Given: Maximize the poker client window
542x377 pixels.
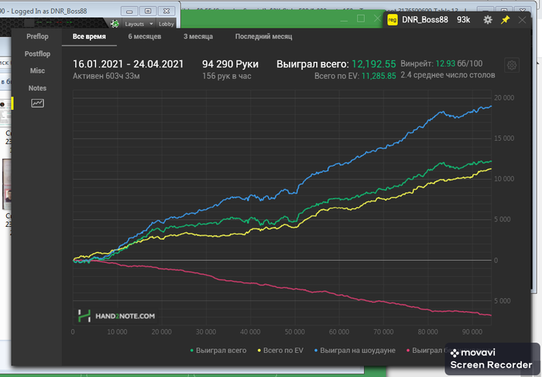Looking at the screenshot, I should [148, 12].
